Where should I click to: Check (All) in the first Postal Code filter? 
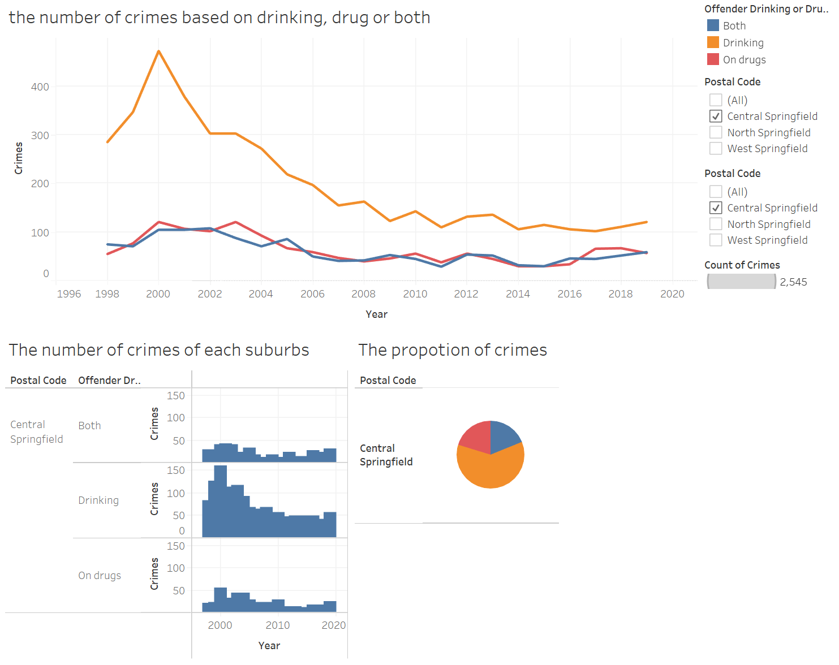716,100
